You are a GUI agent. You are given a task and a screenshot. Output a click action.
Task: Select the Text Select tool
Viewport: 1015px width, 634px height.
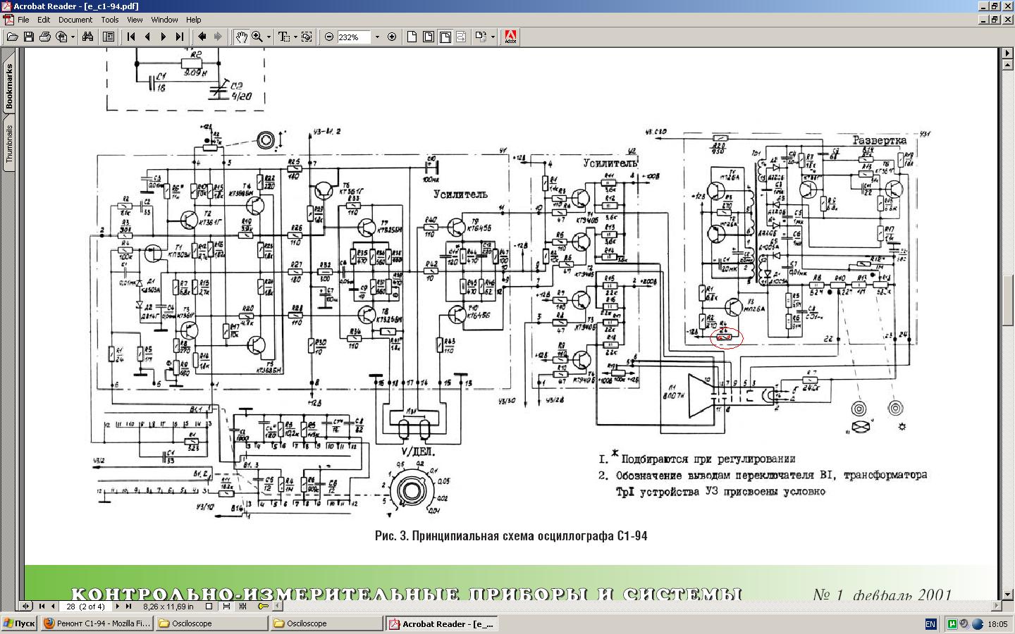pos(283,37)
